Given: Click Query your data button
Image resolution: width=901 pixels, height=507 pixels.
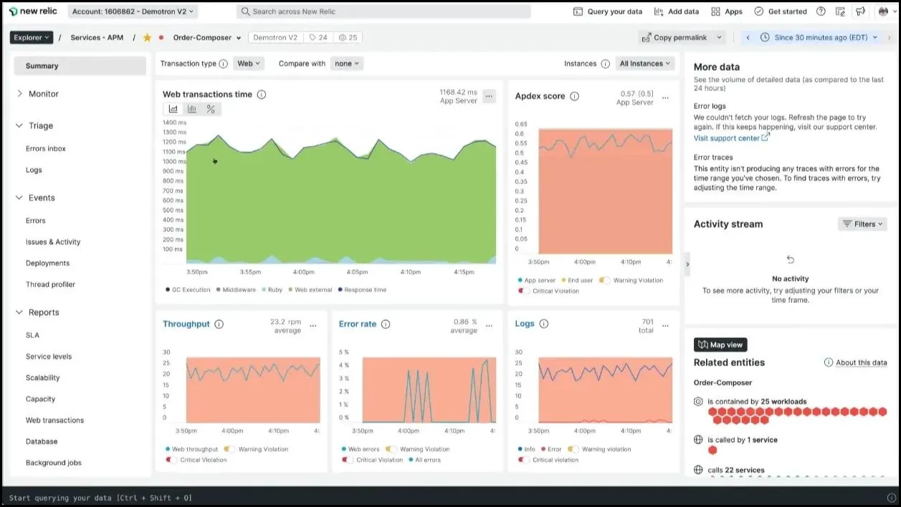Looking at the screenshot, I should point(608,11).
